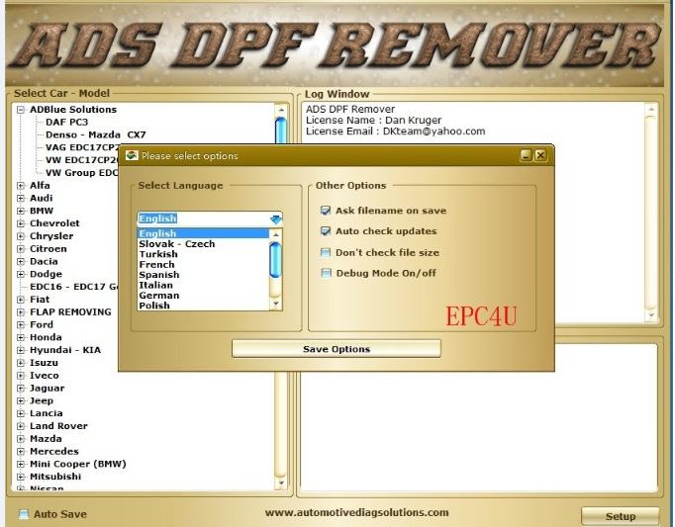Click the Save Options button
Screen dimensions: 675x527
point(337,349)
